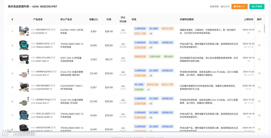The height and width of the screenshot is (138, 271).
Task: Open action icon for row dated 2022-12-23
Action: [x=259, y=45]
